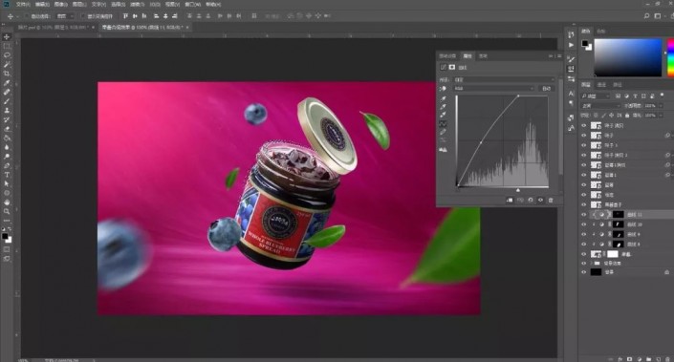
Task: Open the curves preset dropdown
Action: tap(504, 80)
